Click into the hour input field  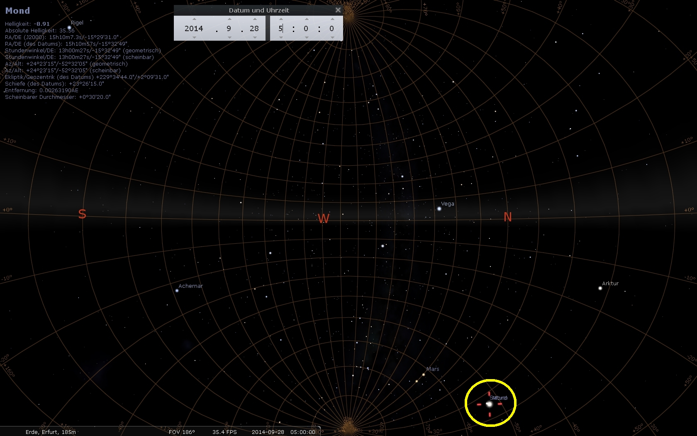281,28
